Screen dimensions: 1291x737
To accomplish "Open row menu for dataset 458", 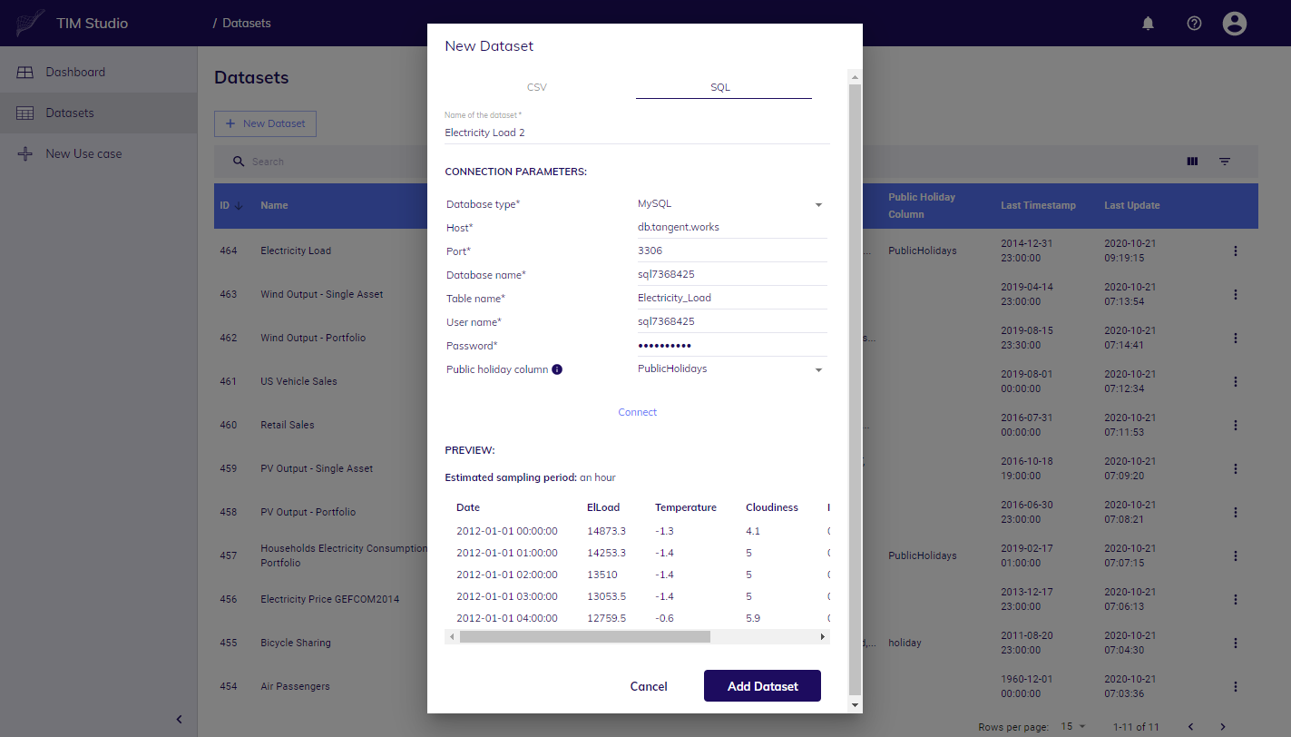I will [x=1235, y=513].
